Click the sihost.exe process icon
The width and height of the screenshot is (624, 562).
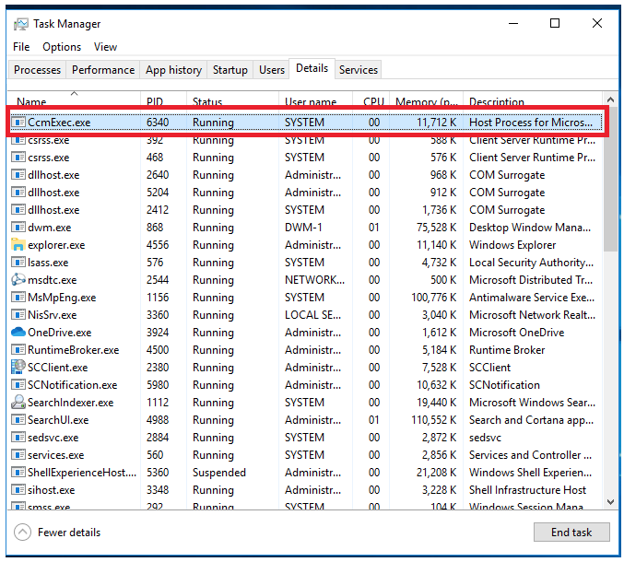18,489
